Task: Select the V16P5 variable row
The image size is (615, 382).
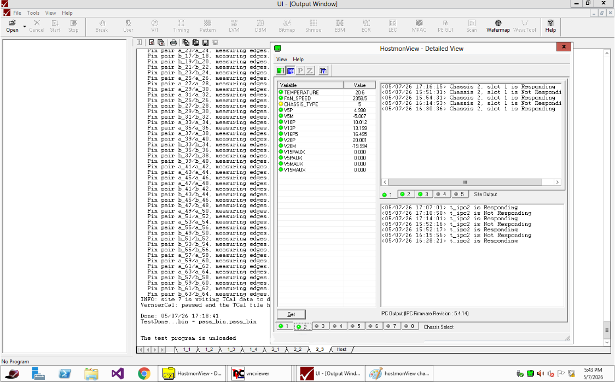Action: coord(326,134)
